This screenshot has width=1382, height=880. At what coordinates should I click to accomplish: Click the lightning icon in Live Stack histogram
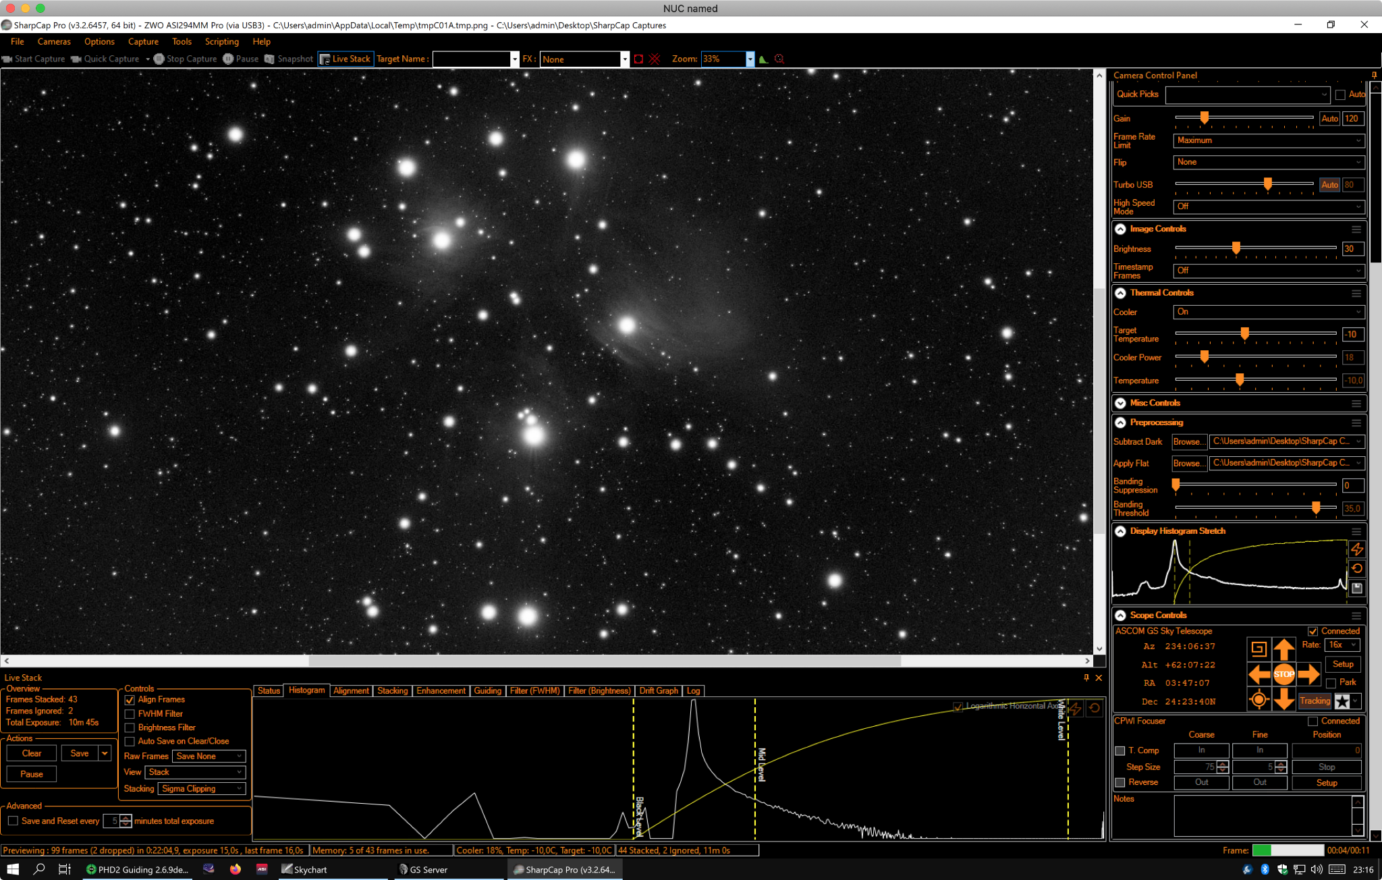(x=1076, y=708)
